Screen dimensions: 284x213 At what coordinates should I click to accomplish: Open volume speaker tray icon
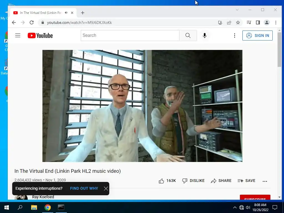pos(248,207)
